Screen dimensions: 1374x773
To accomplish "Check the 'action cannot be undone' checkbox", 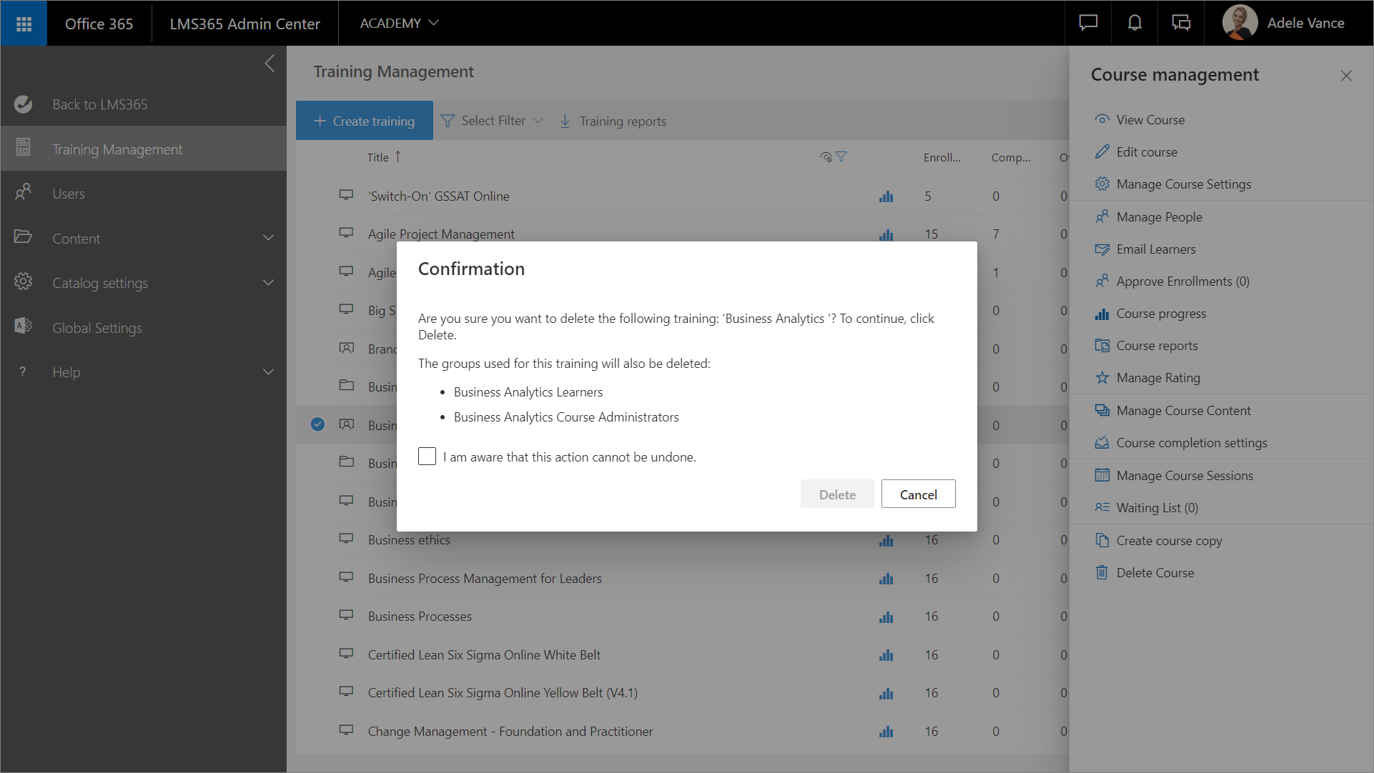I will tap(427, 457).
